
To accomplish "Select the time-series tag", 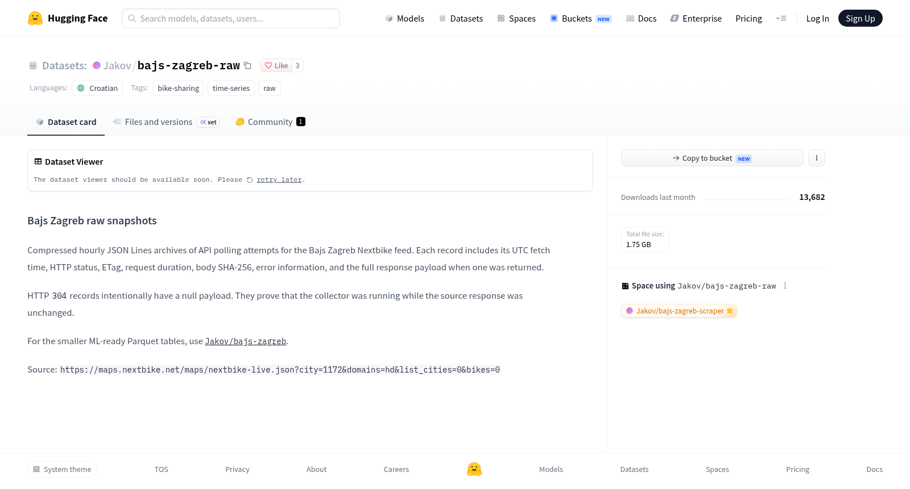I will tap(231, 88).
